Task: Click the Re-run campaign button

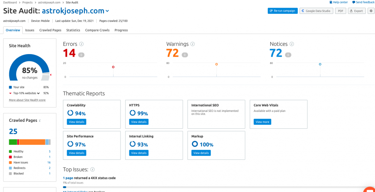Action: point(283,11)
